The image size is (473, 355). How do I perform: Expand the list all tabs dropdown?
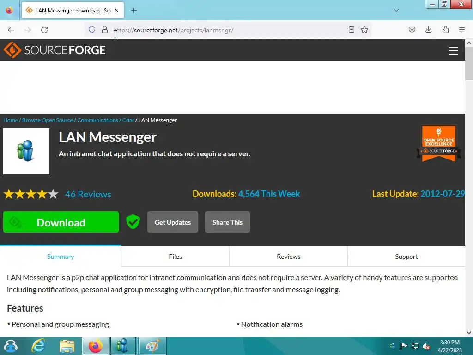point(396,10)
